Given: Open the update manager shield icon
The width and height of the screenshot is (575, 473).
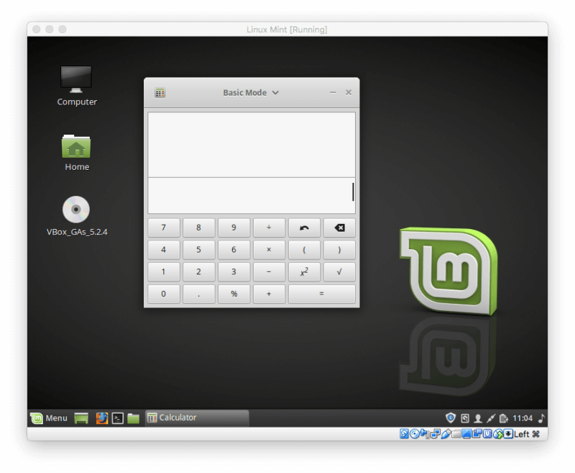Looking at the screenshot, I should [451, 418].
